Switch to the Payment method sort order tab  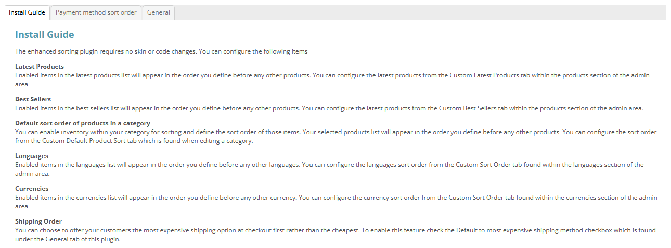point(96,12)
